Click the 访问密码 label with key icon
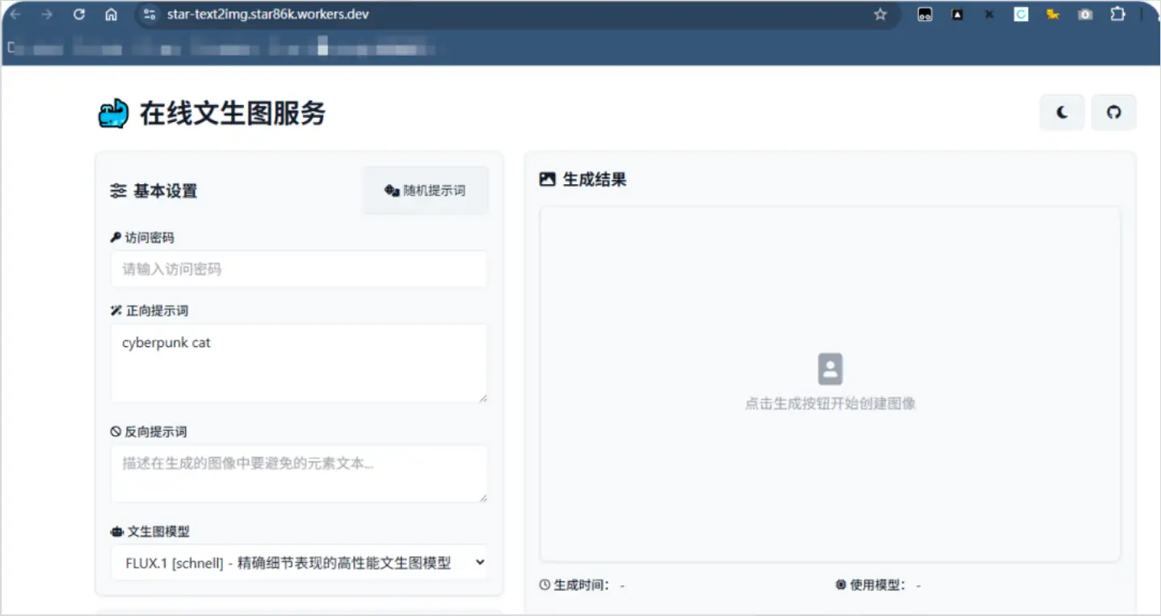 click(x=142, y=237)
